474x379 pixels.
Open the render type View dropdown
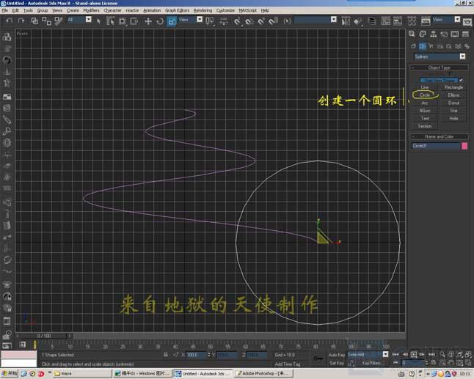tap(457, 20)
